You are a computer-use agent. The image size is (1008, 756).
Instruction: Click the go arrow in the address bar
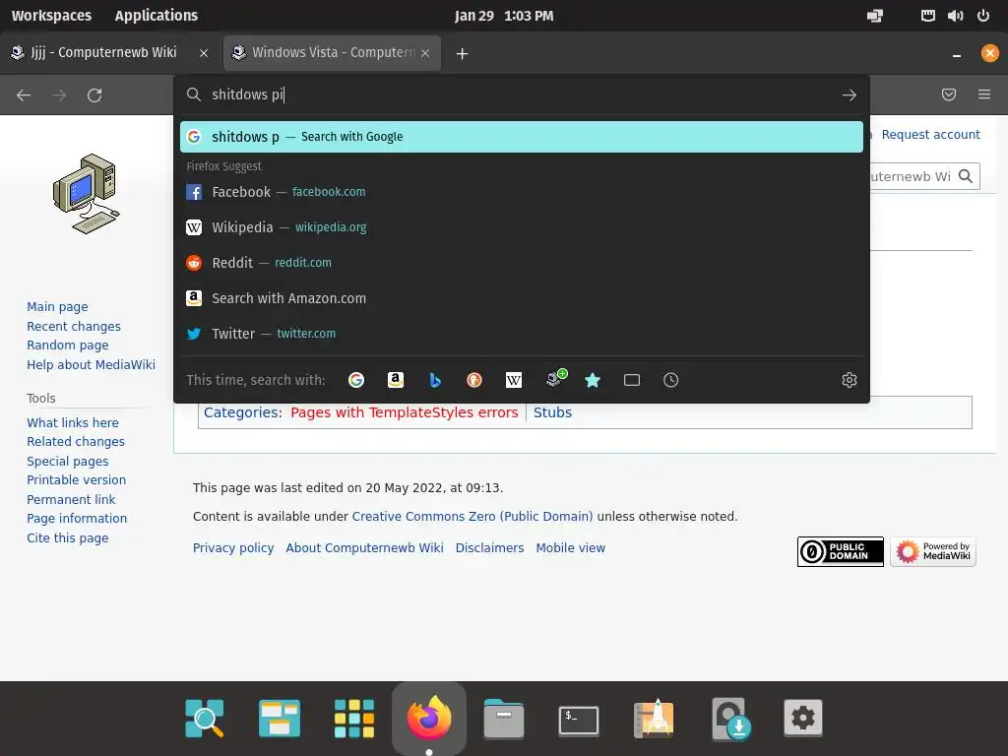(x=850, y=95)
